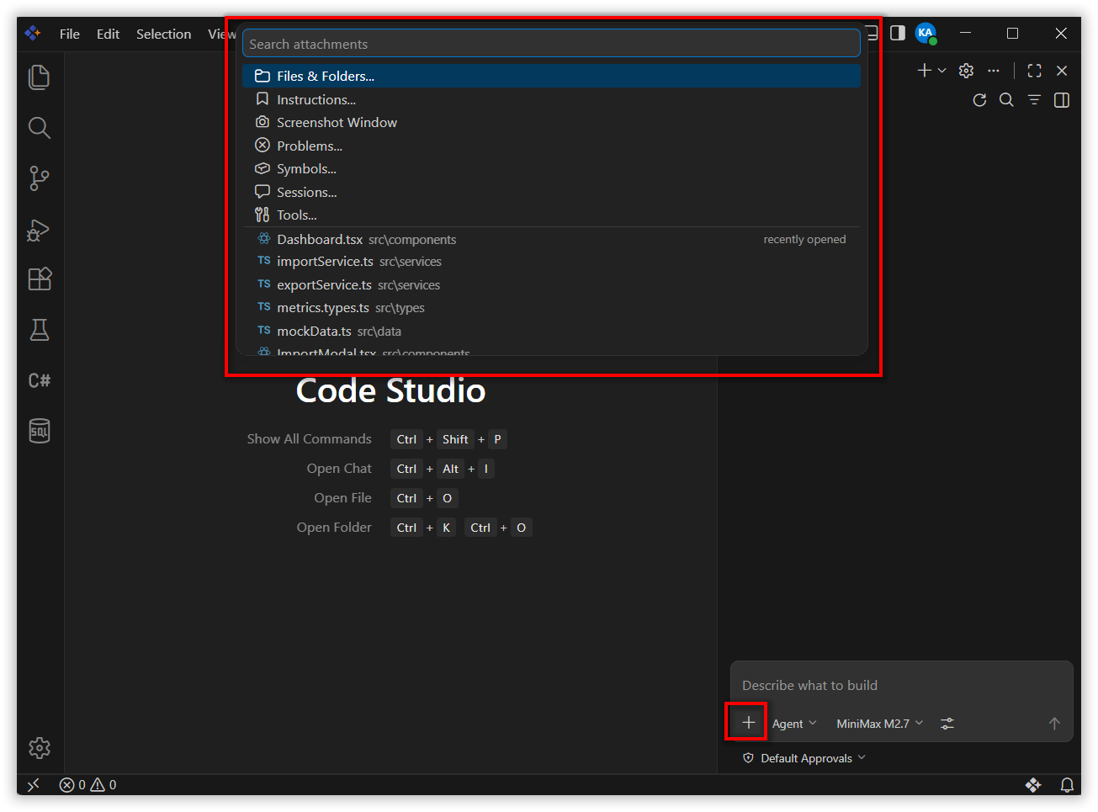Viewport: 1098px width, 812px height.
Task: Open the Default Approvals dropdown
Action: coord(804,758)
